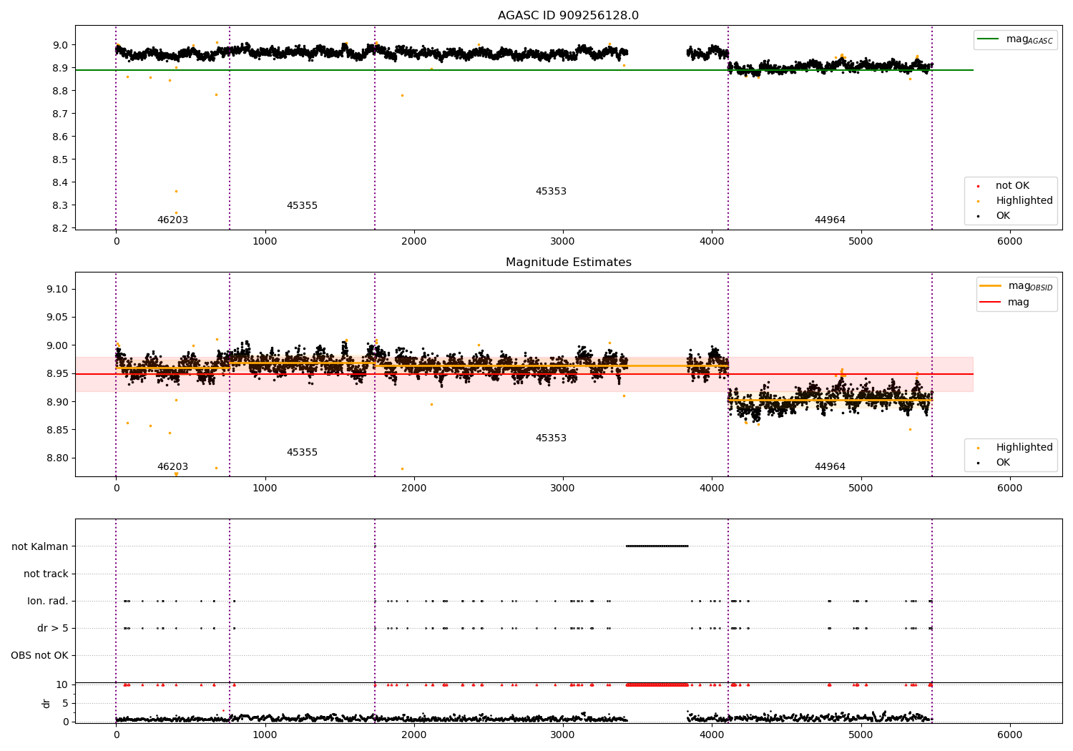Screen dimensions: 1073x751
Task: Click the 8.85 y-axis tick label
Action: (x=56, y=431)
